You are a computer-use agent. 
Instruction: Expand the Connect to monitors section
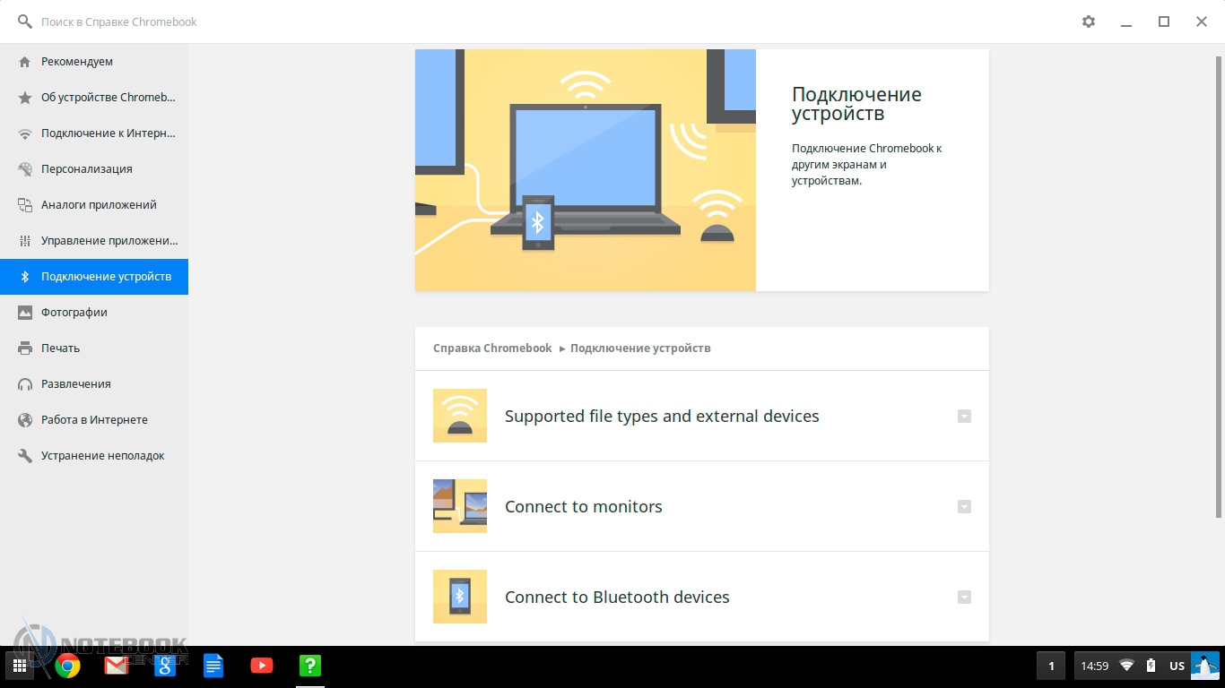pos(964,506)
